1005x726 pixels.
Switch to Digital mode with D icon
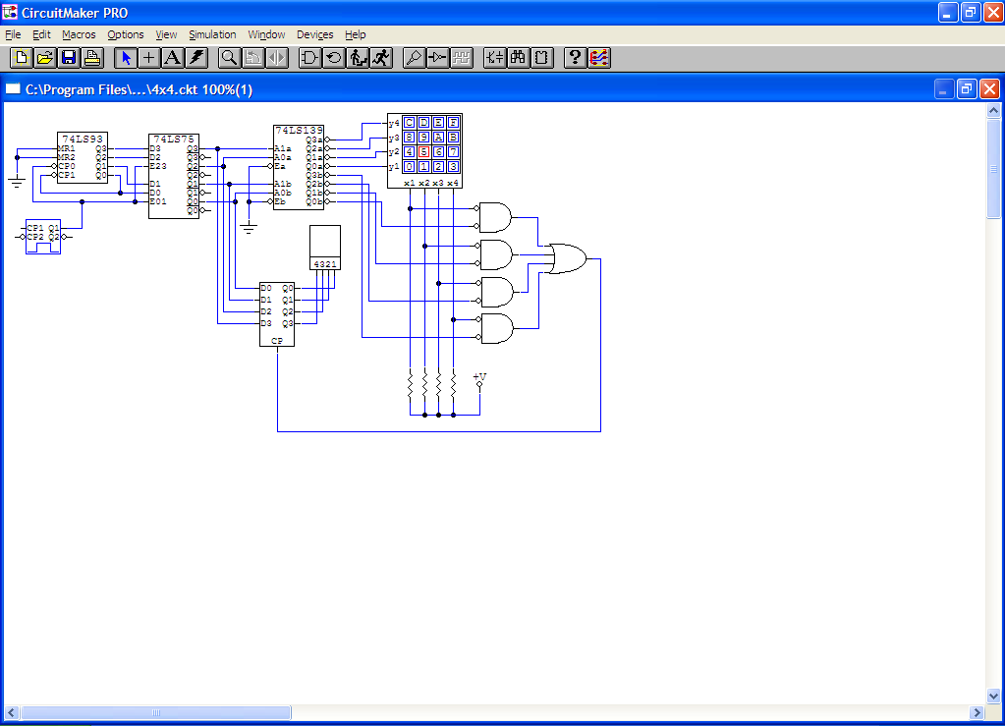click(x=309, y=57)
